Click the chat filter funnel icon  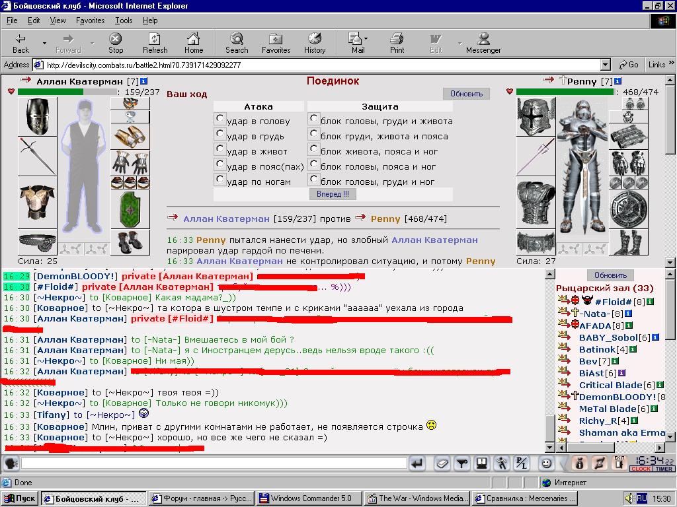point(462,463)
